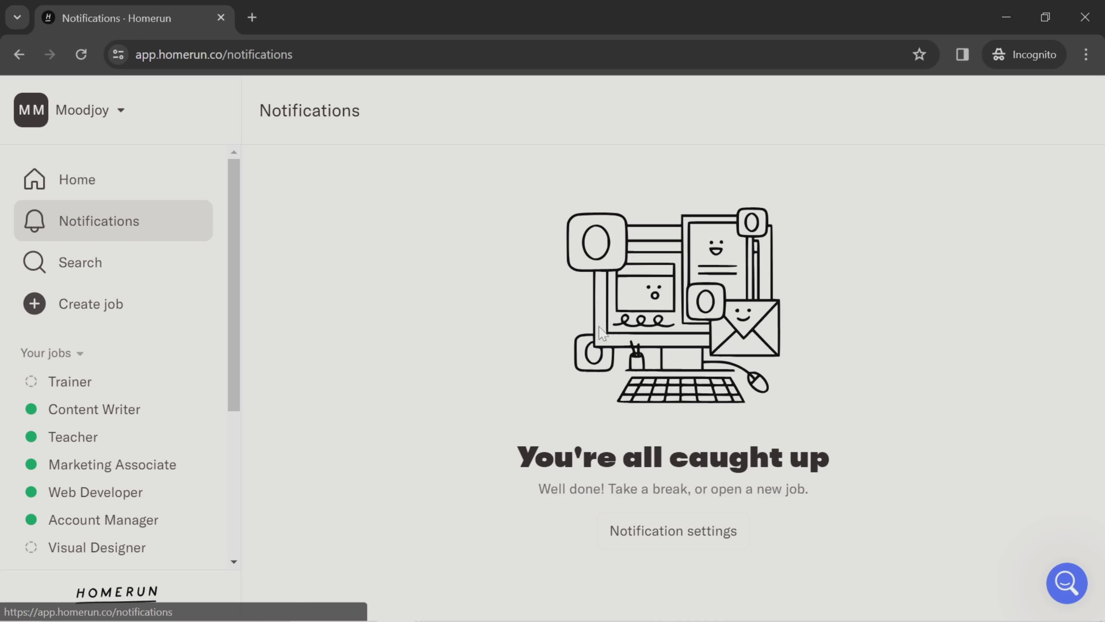
Task: Click the Trainer draft status circle
Action: point(31,382)
